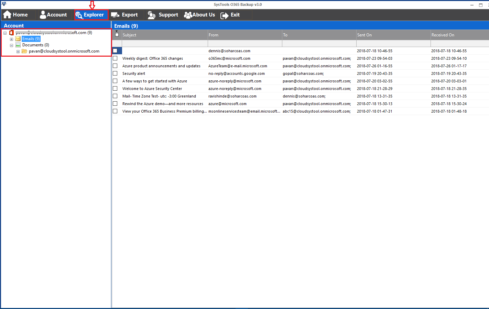Screen dimensions: 489x309
Task: Check the Weekly digest: Office 365 changes email
Action: [x=115, y=58]
